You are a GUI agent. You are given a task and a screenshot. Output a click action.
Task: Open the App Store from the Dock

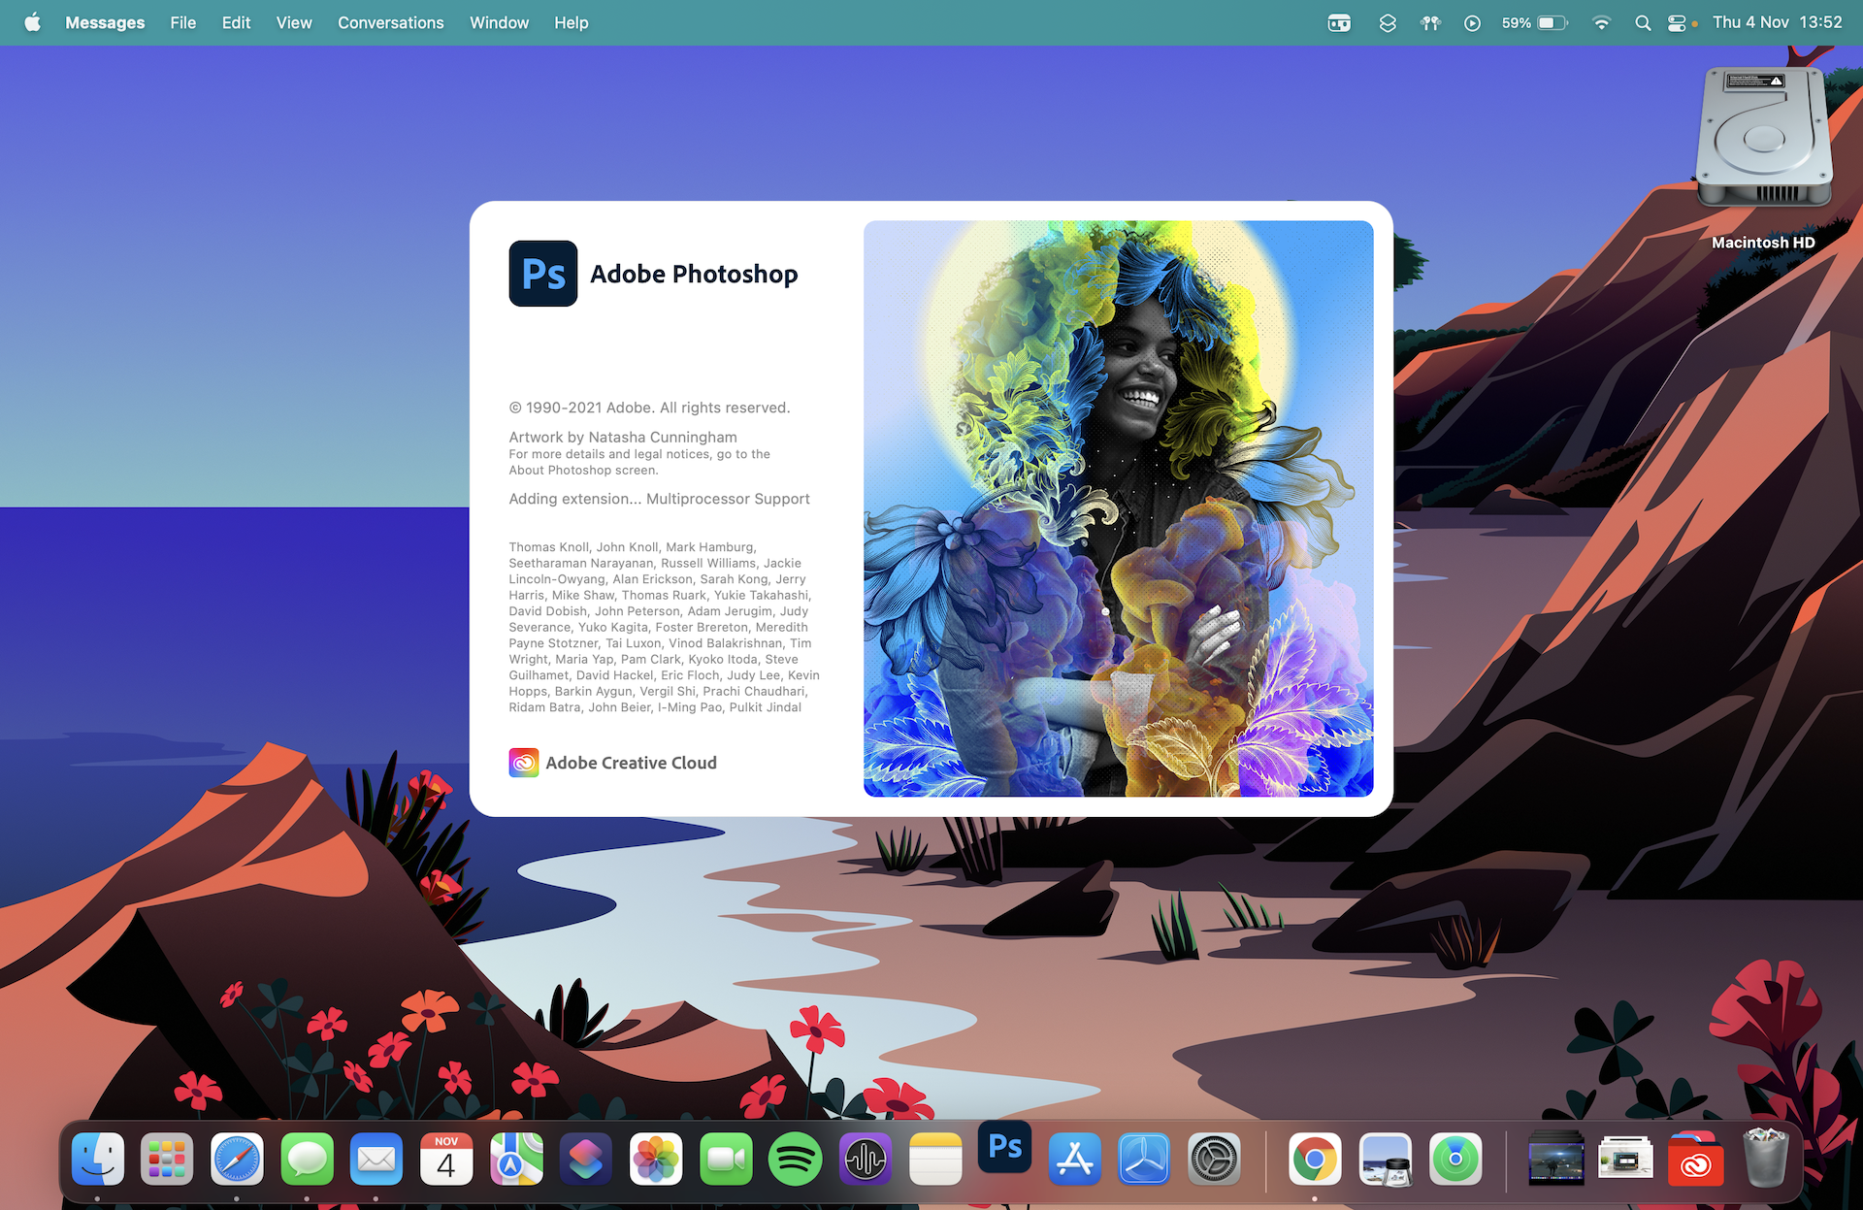pos(1075,1159)
